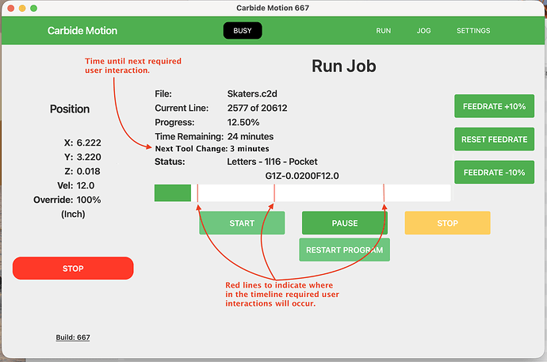
Task: Click the white unfilled progress bar area
Action: tap(321, 193)
